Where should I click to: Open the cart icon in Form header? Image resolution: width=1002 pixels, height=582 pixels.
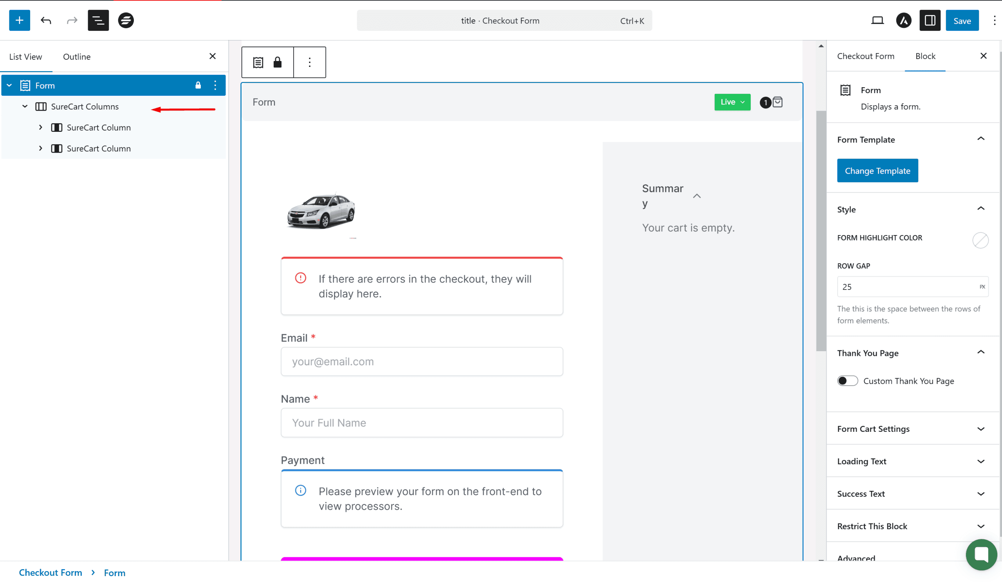pyautogui.click(x=777, y=102)
